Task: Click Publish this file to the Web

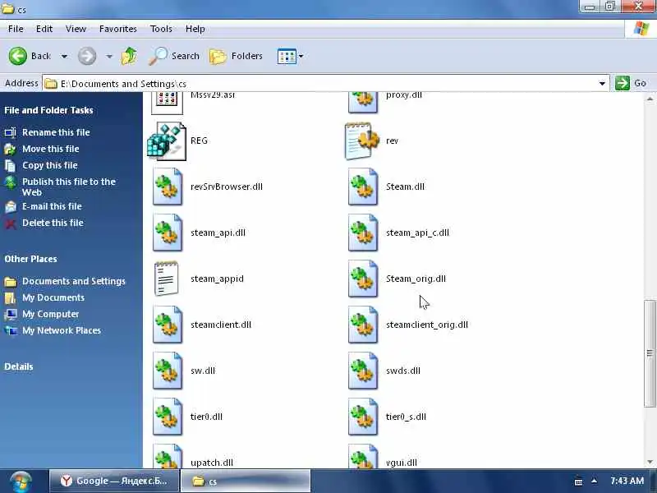Action: [69, 187]
